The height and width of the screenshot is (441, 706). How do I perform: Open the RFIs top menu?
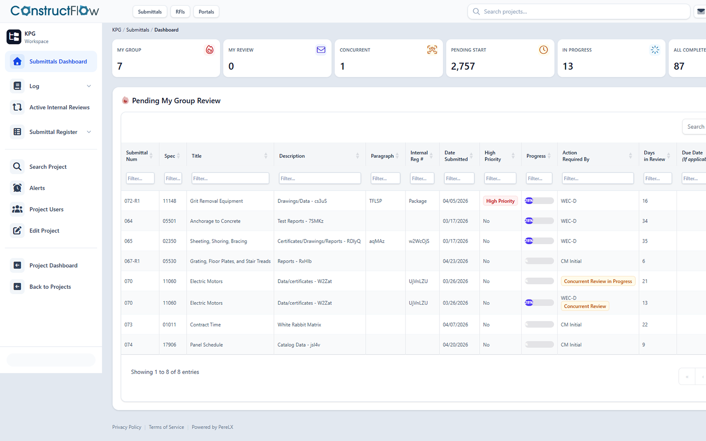(180, 12)
